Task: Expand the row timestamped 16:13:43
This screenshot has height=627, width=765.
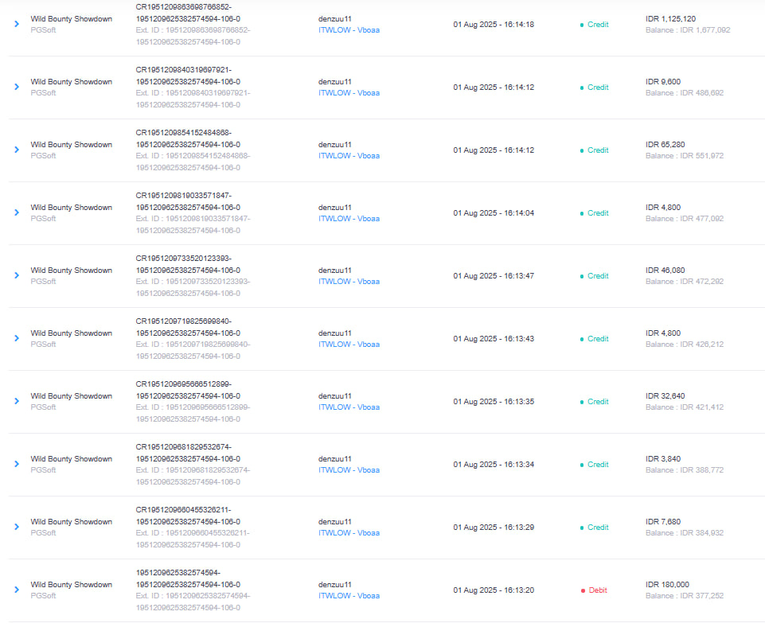Action: pos(17,338)
